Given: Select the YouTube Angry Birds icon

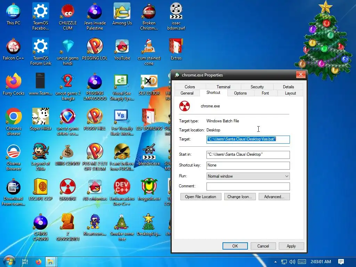Looking at the screenshot, I should pos(122,49).
